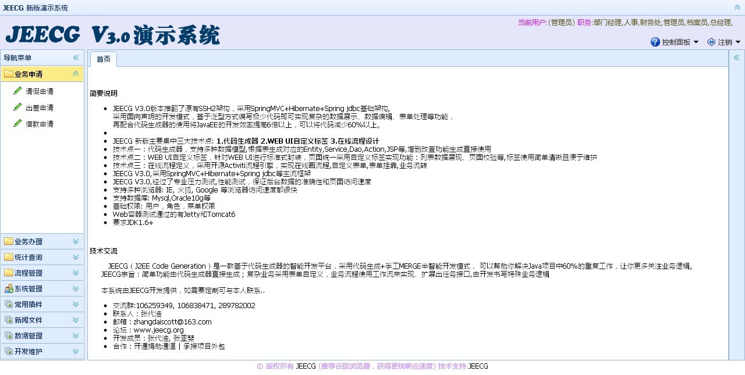This screenshot has width=745, height=375.
Task: Collapse the right side panel
Action: point(736,58)
